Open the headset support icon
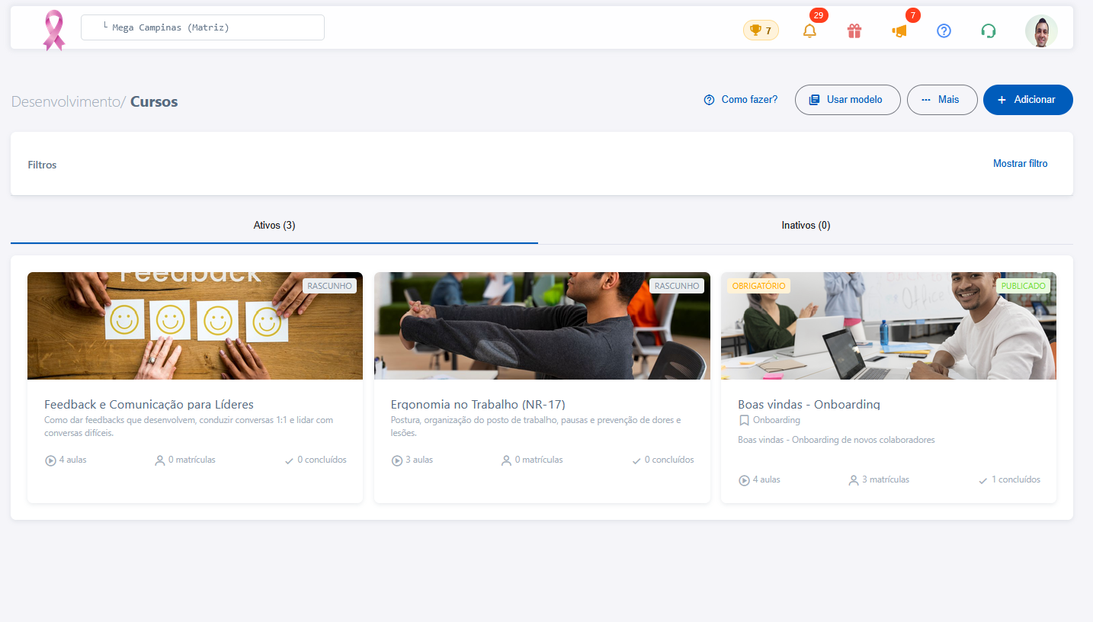 (x=989, y=30)
